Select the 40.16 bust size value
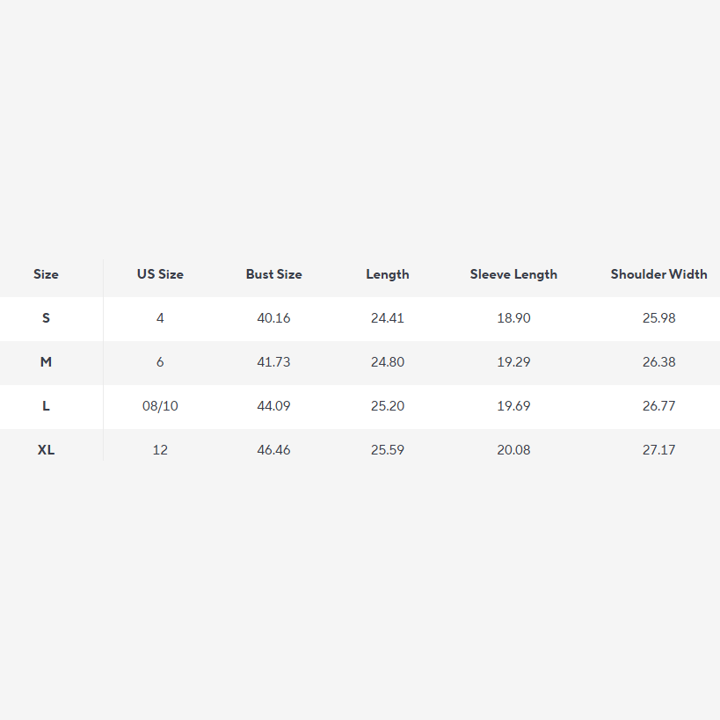This screenshot has height=720, width=720. (x=273, y=318)
